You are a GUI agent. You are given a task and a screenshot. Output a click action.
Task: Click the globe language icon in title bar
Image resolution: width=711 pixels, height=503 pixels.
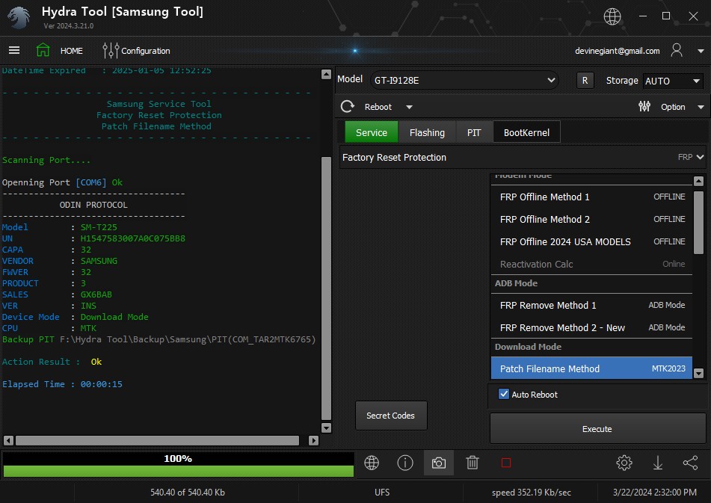tap(612, 16)
